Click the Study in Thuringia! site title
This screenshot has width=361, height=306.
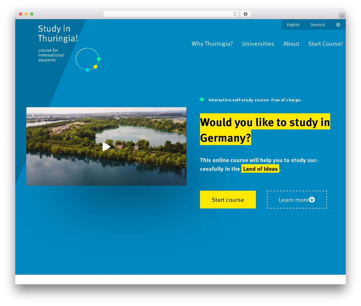click(x=58, y=33)
